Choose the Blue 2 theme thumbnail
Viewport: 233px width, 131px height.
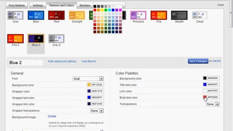pyautogui.click(x=36, y=39)
